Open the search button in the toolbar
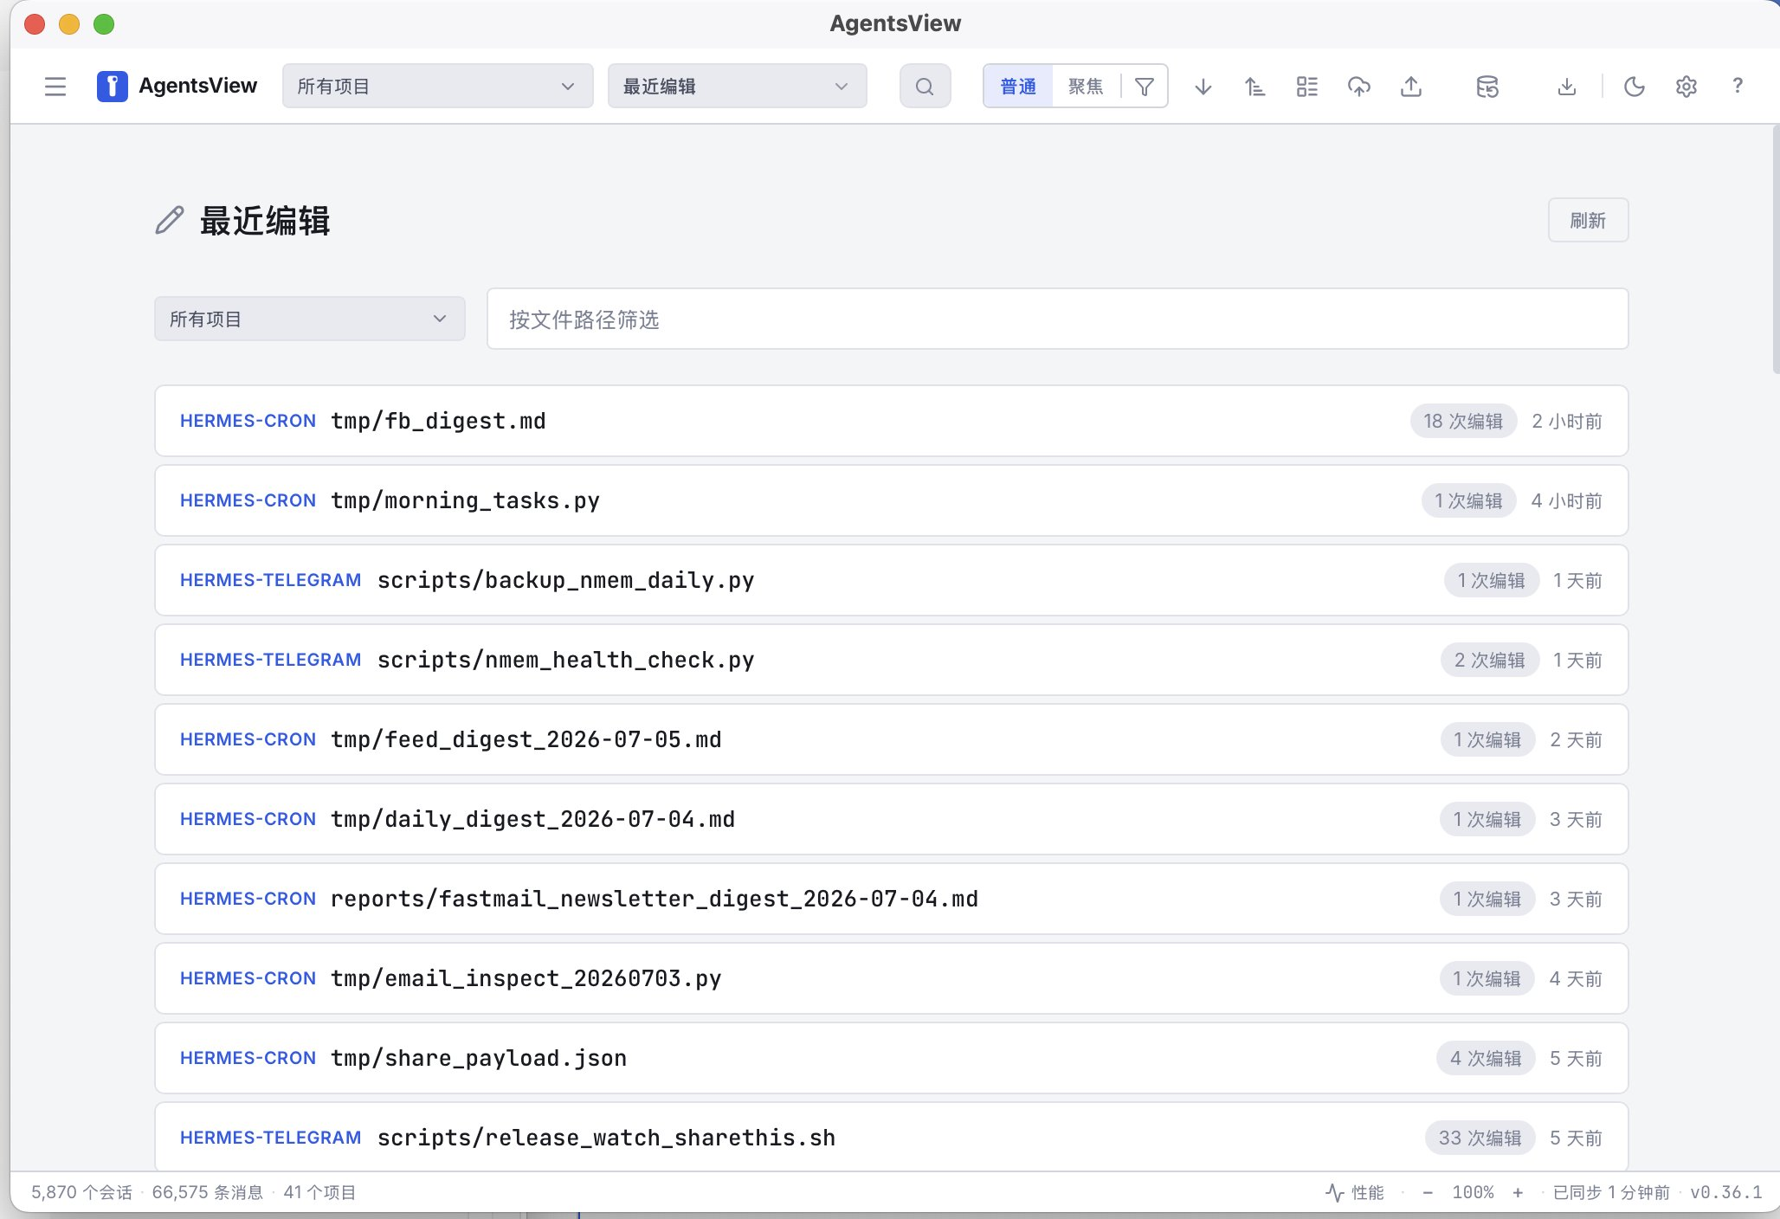Image resolution: width=1780 pixels, height=1219 pixels. (x=925, y=87)
